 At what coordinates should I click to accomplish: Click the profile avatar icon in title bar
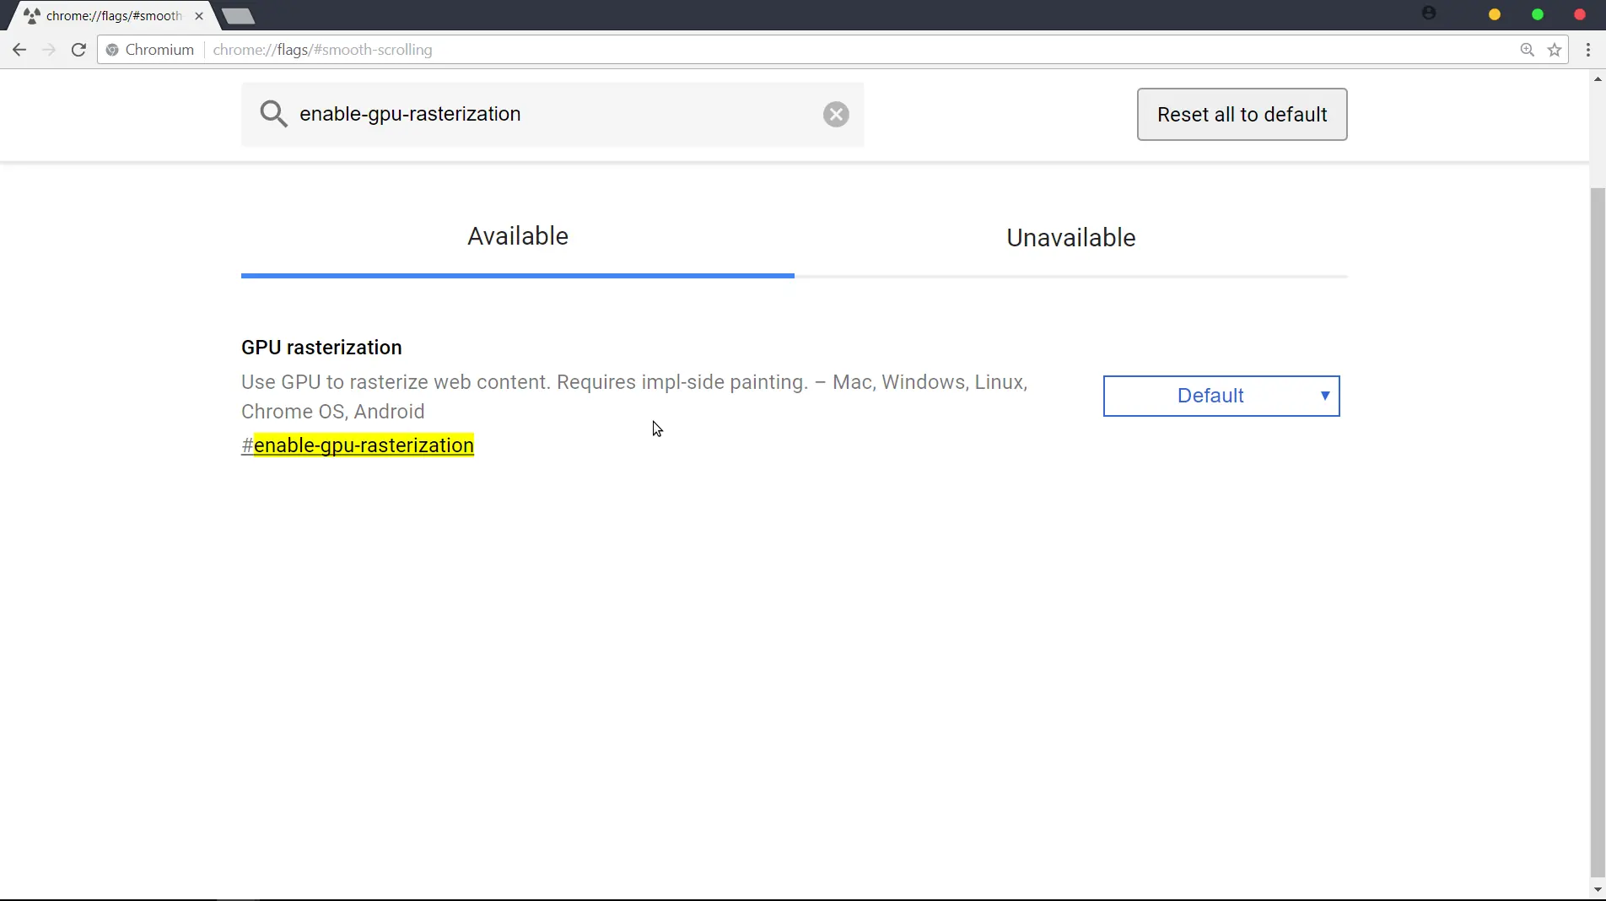(1429, 13)
